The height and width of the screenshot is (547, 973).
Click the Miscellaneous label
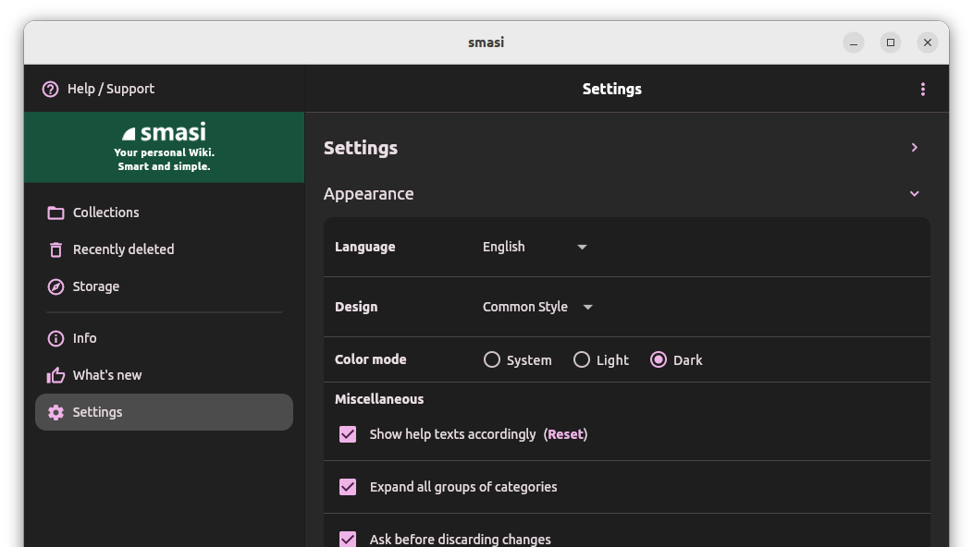point(379,399)
